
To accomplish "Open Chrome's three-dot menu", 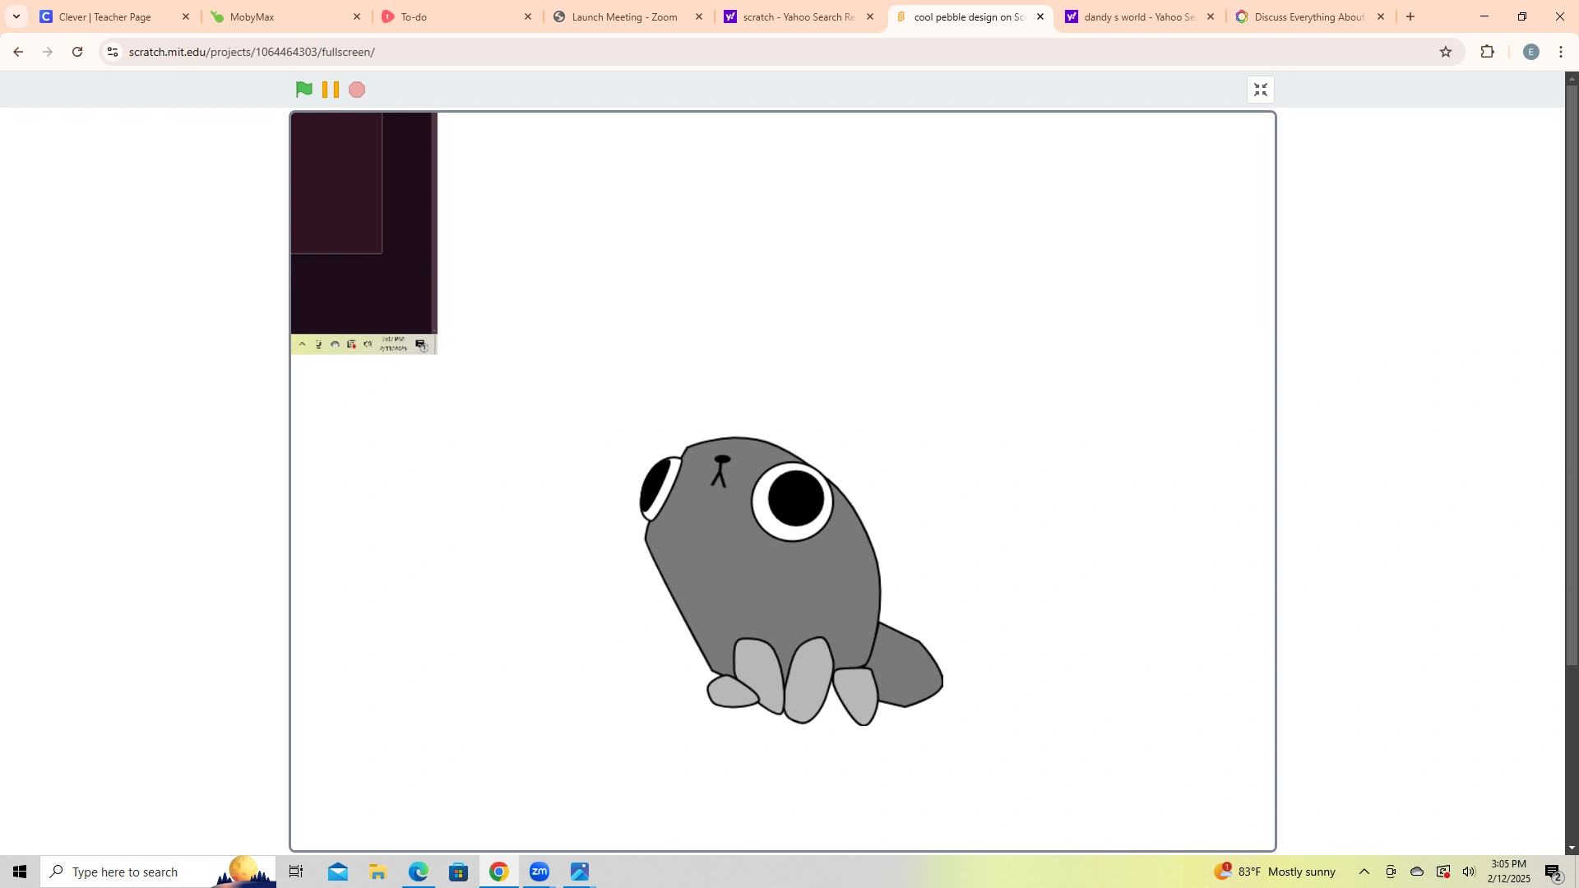I will (1561, 51).
